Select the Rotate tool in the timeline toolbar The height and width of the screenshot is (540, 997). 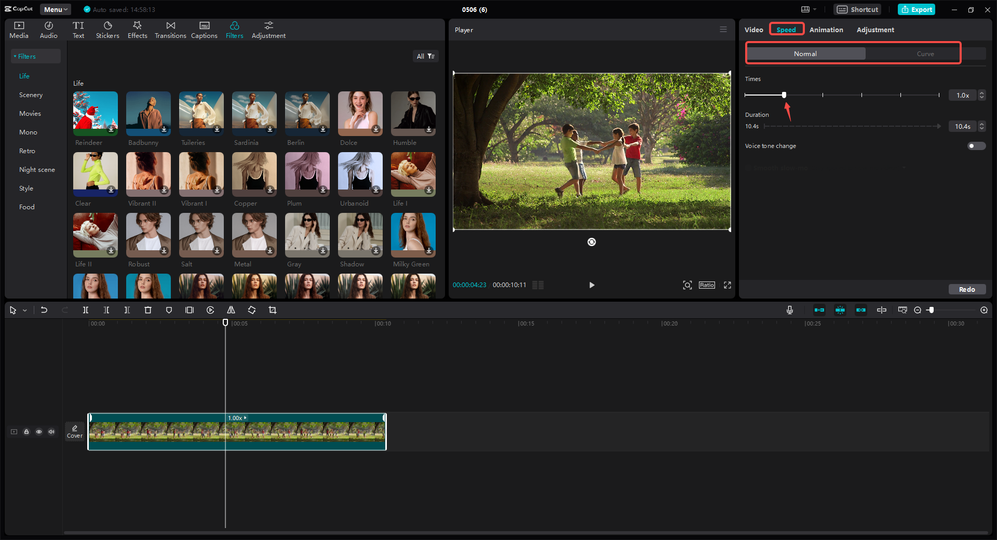click(x=252, y=310)
